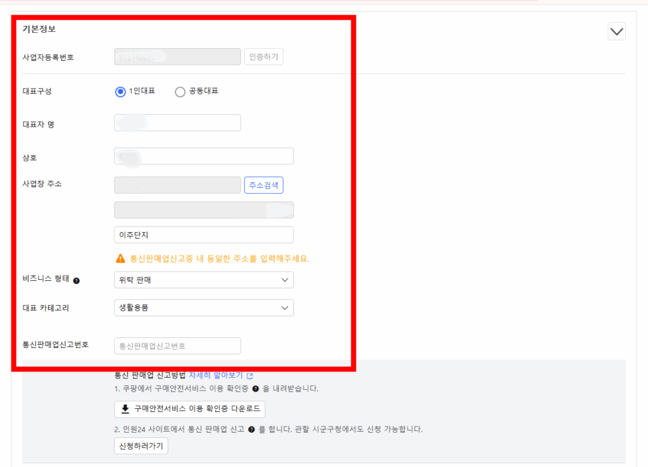
Task: Click the 비즈니스 형태 help icon
Action: (x=77, y=280)
